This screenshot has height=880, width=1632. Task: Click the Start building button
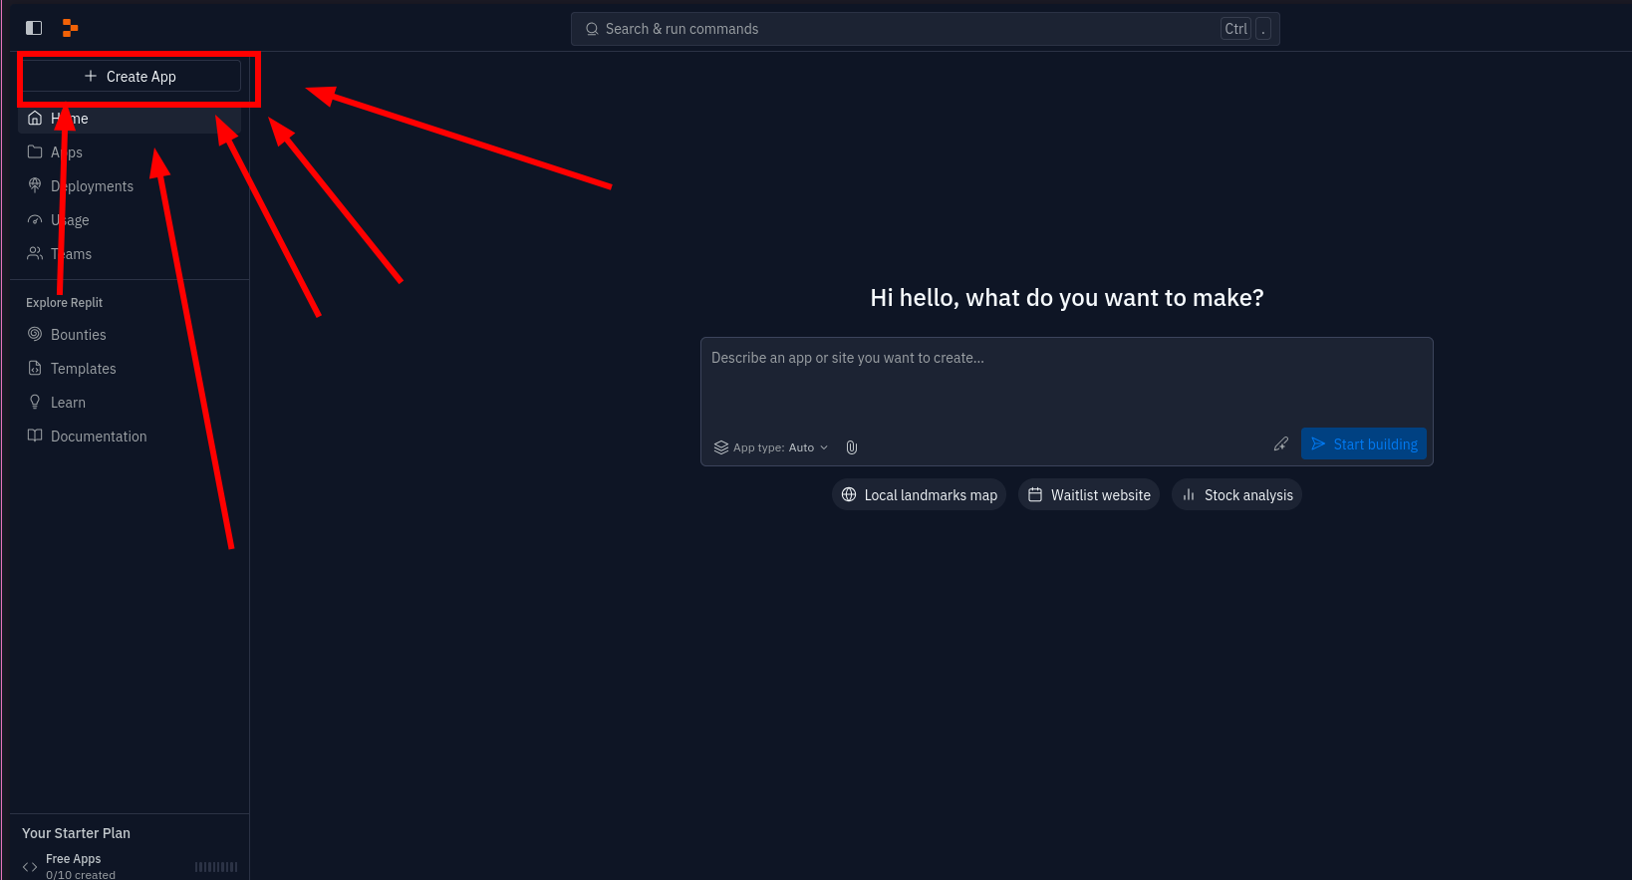1364,443
